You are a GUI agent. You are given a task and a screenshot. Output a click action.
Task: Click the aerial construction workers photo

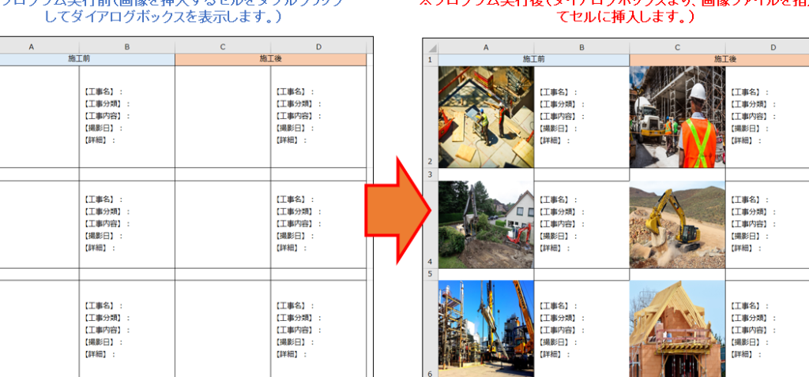coord(486,116)
